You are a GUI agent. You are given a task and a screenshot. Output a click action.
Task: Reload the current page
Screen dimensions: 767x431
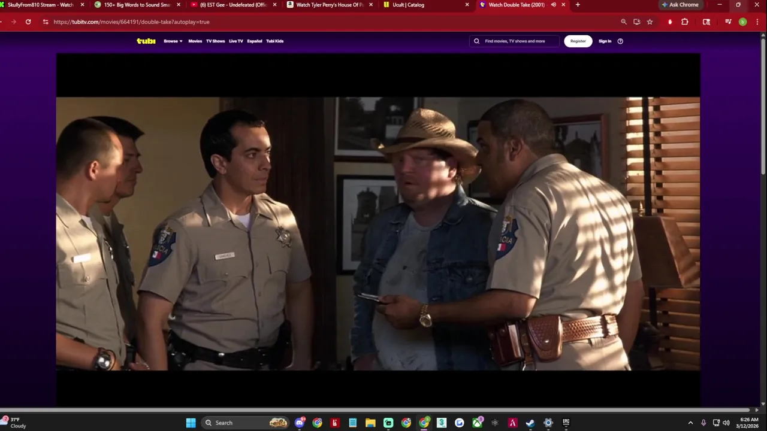pos(28,22)
